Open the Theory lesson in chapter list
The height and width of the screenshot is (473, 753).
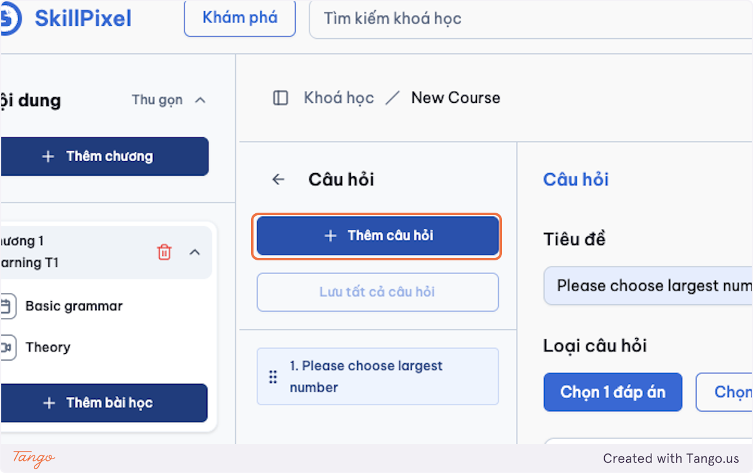pyautogui.click(x=48, y=348)
